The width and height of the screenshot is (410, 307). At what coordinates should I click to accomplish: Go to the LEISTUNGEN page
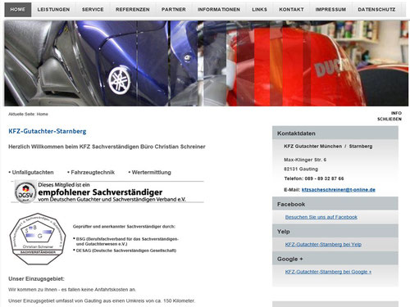53,10
